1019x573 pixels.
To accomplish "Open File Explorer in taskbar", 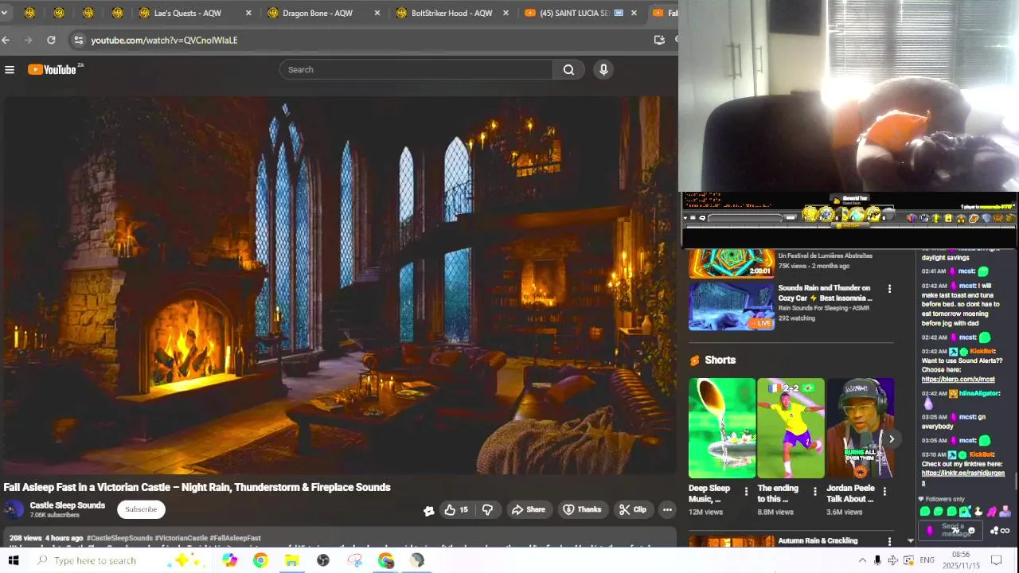I will pos(291,560).
